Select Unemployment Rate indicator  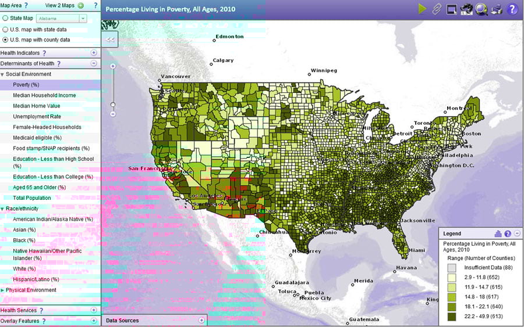[37, 117]
